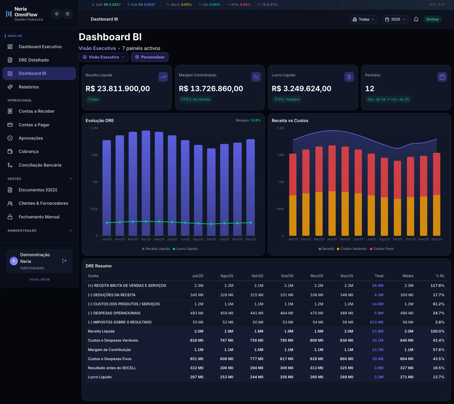This screenshot has width=454, height=404.
Task: Collapse the Gestão section chevron
Action: [x=71, y=179]
